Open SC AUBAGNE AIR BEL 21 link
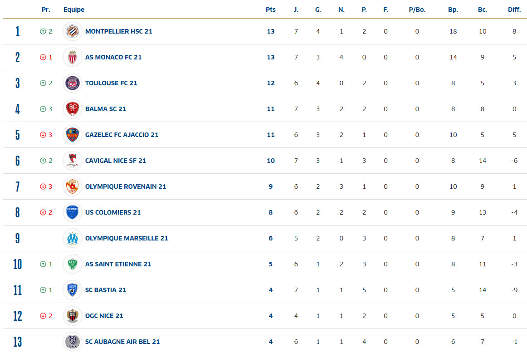Screen dimensions: 527x353 pos(122,342)
